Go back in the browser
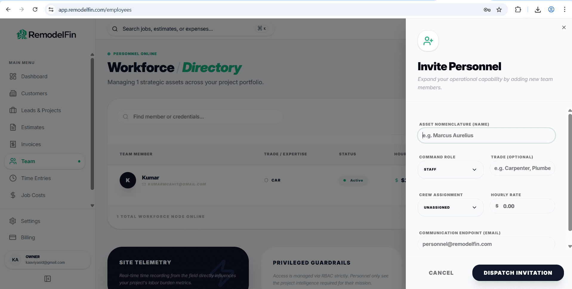The height and width of the screenshot is (289, 572). click(8, 10)
